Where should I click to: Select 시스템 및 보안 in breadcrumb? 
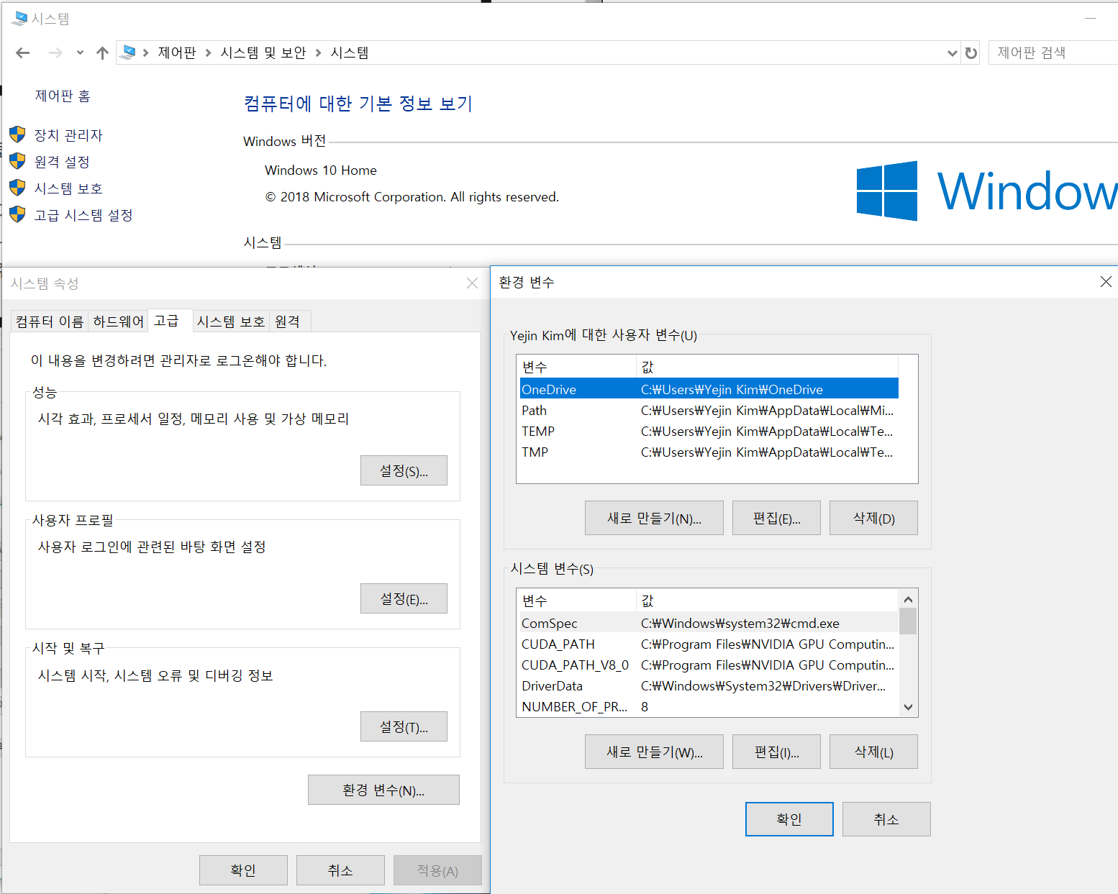(263, 53)
